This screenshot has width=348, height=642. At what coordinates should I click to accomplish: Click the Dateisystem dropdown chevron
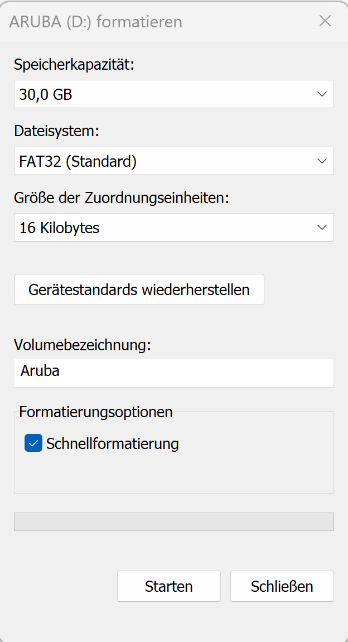322,161
